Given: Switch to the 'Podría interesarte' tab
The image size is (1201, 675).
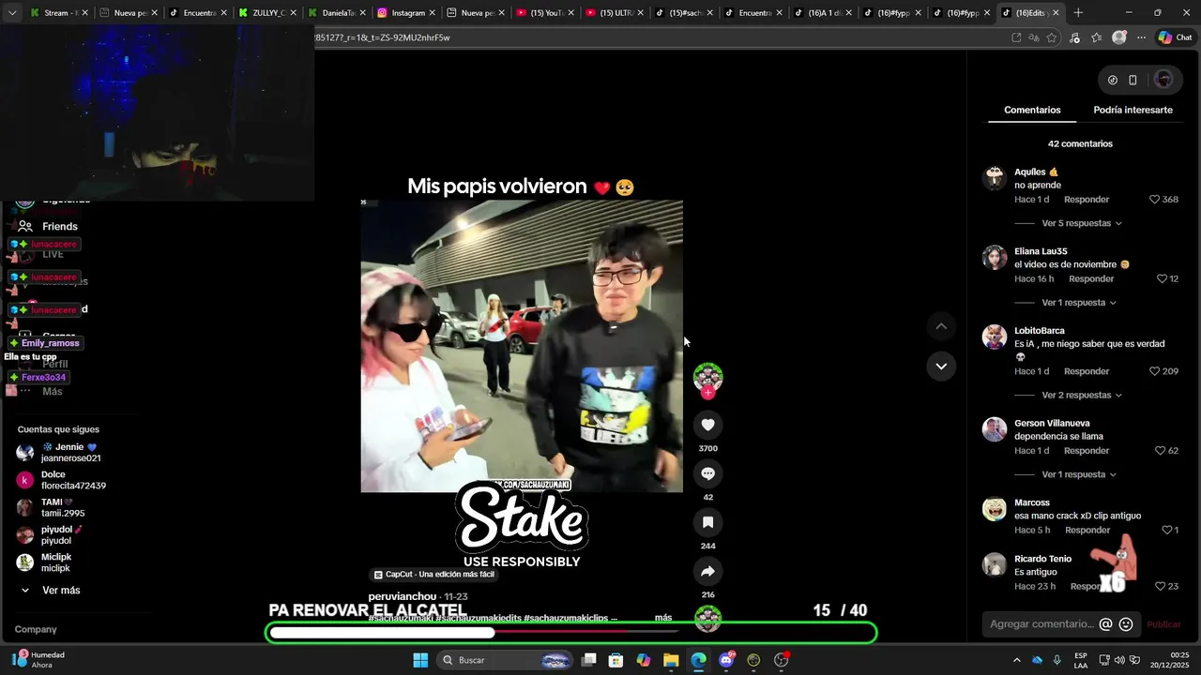Looking at the screenshot, I should [x=1133, y=110].
